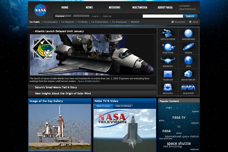Open the Shuttle & Station topic icon

click(168, 35)
